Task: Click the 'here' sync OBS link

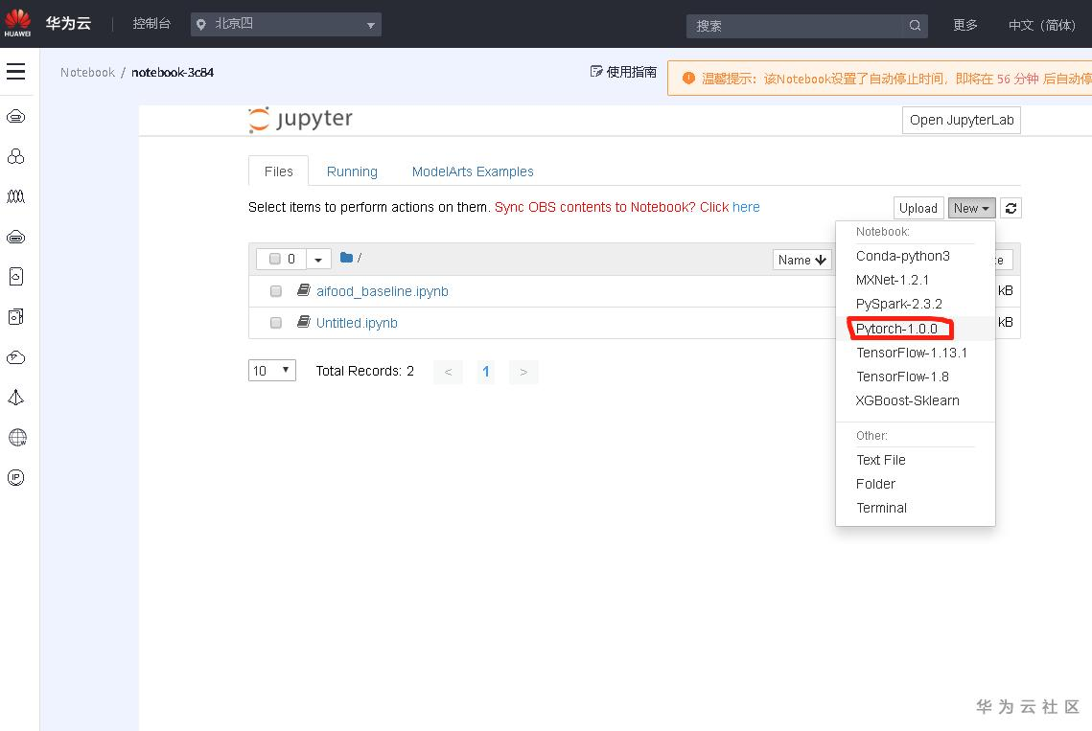Action: tap(746, 207)
